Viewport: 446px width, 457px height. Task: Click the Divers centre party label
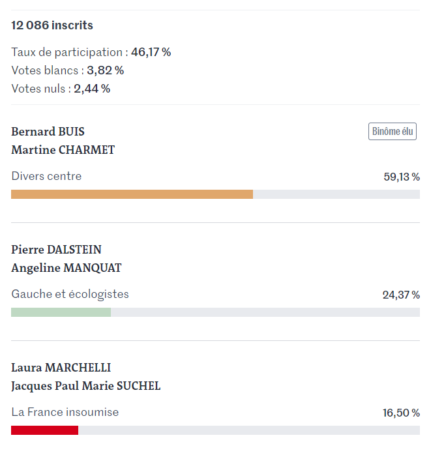coord(46,176)
